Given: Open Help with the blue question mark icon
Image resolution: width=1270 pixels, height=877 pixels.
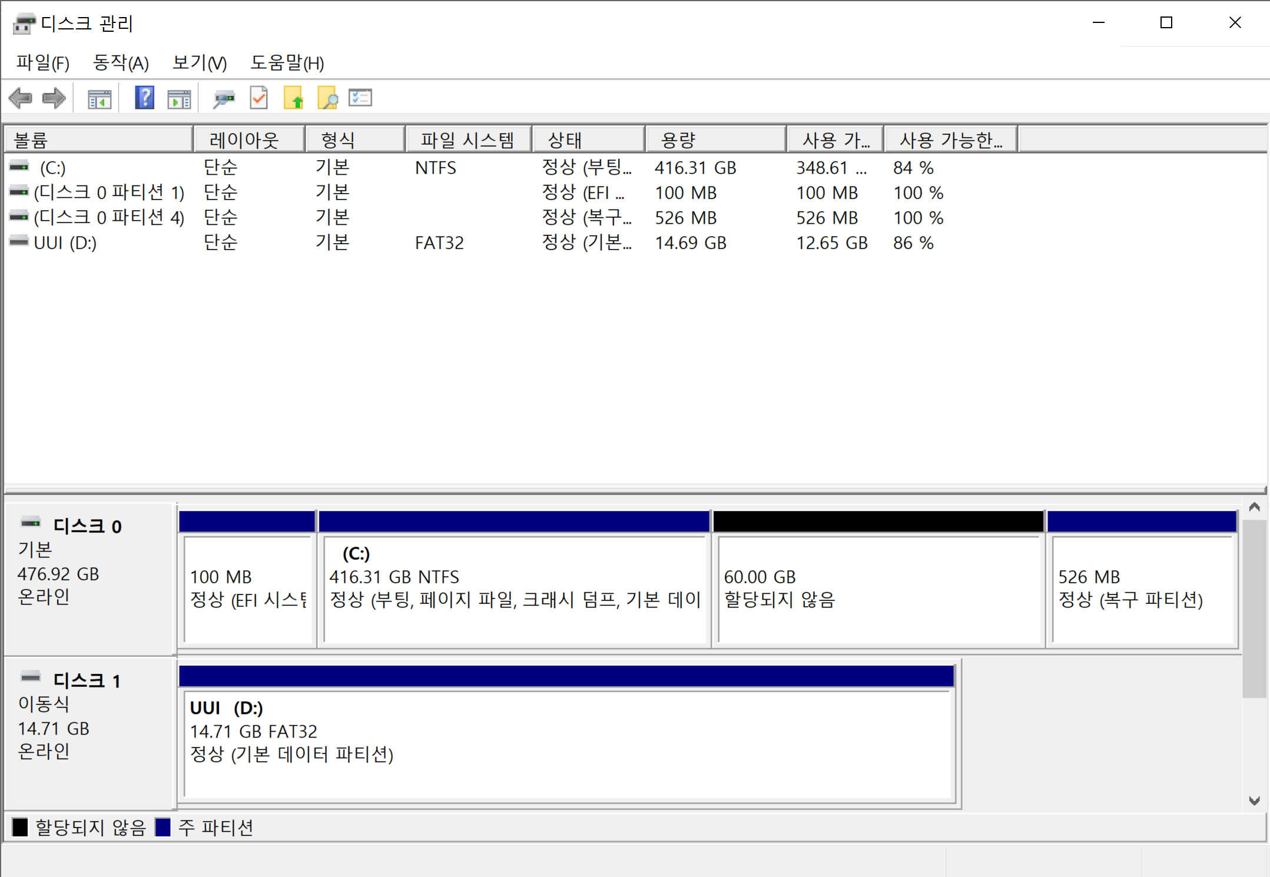Looking at the screenshot, I should tap(144, 98).
